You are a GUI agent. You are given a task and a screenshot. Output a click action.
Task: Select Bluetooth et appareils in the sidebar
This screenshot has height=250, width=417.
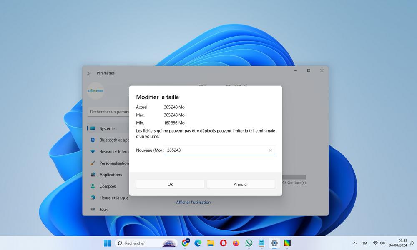[x=110, y=140]
